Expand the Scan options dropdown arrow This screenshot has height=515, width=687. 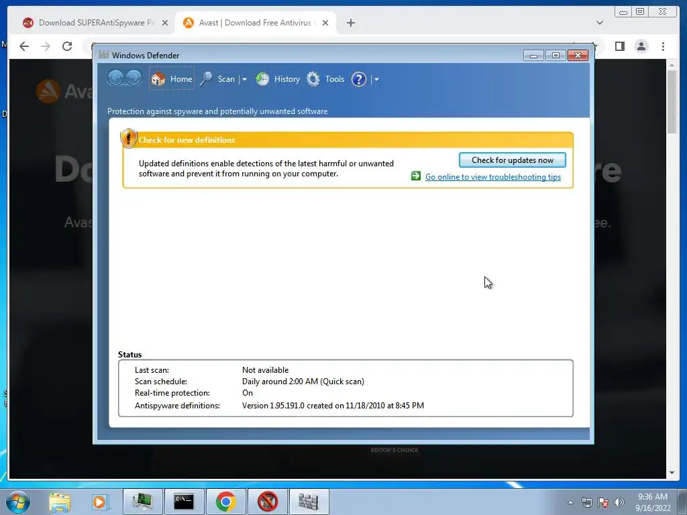244,79
